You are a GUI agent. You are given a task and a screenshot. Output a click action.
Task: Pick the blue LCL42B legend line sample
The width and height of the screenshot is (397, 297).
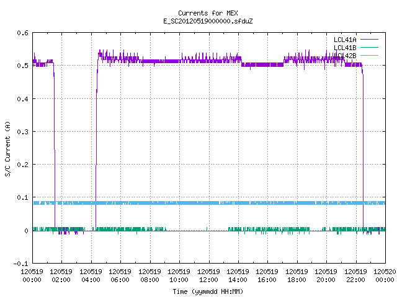369,55
